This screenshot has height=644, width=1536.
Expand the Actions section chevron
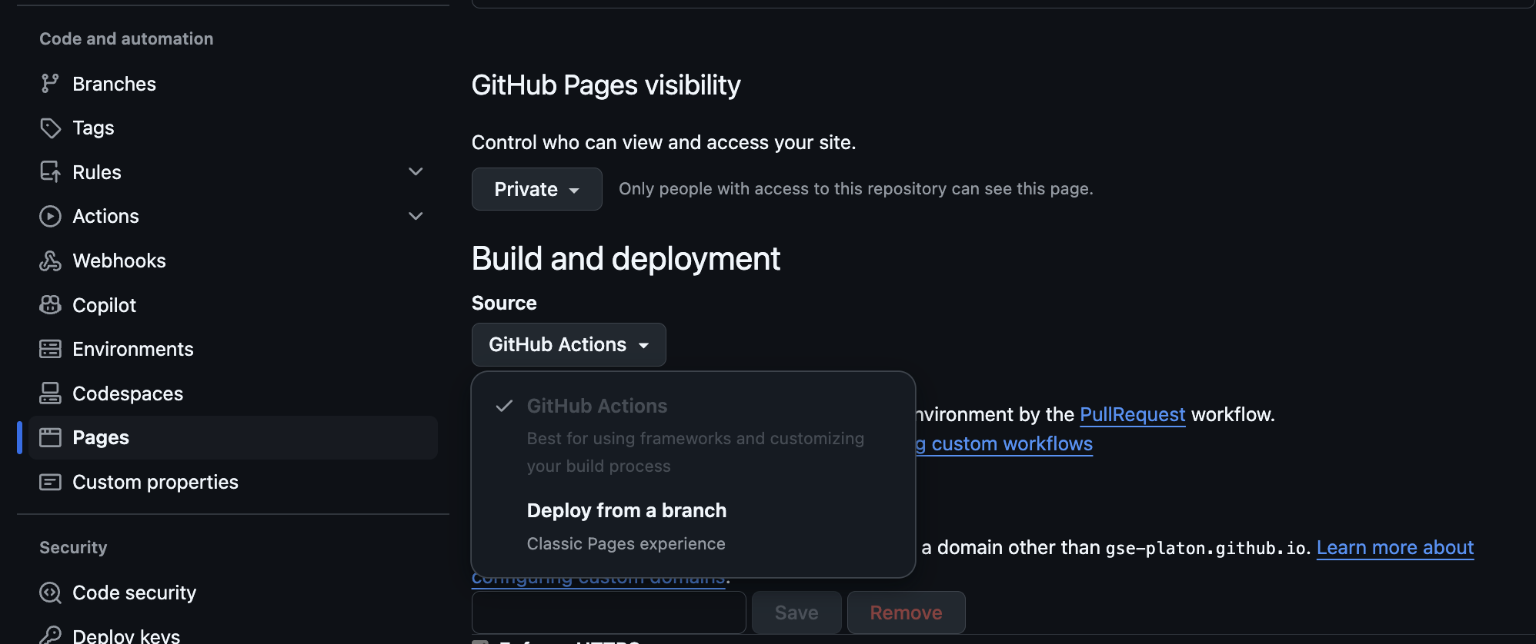click(416, 216)
